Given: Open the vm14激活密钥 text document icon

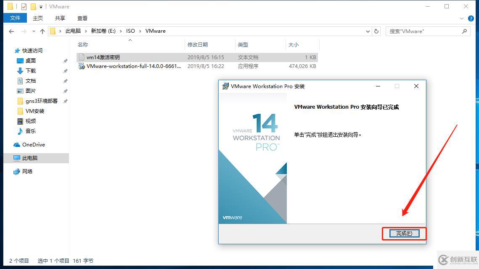Looking at the screenshot, I should (82, 57).
